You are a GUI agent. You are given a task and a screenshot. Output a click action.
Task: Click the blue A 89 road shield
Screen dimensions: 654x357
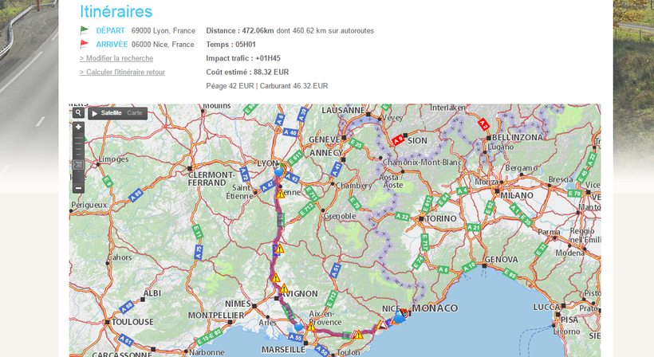point(136,195)
